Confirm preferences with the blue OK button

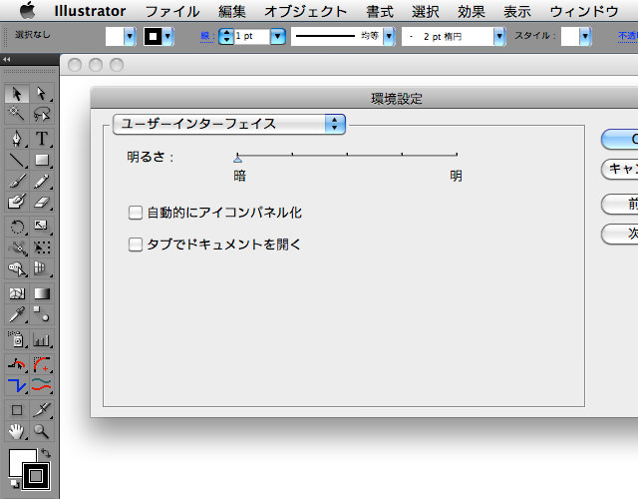tap(620, 140)
